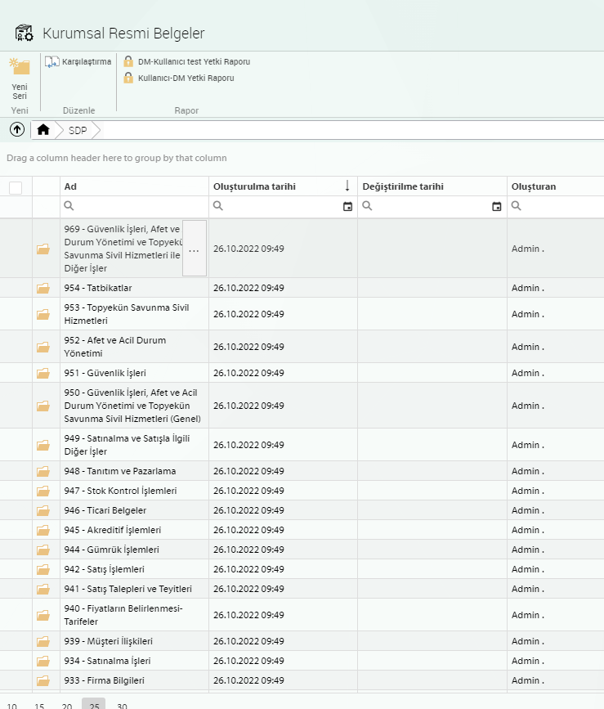Open the Değiştirilme tarihi calendar picker

(x=496, y=207)
